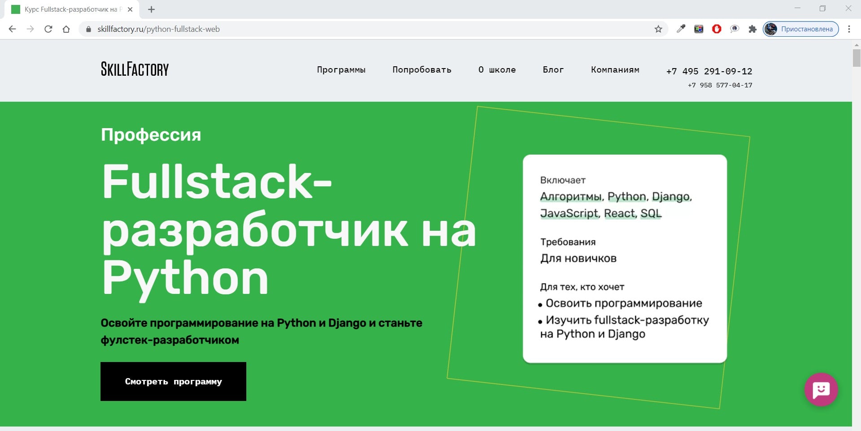
Task: Open the Chrome three-dot menu
Action: tap(849, 29)
